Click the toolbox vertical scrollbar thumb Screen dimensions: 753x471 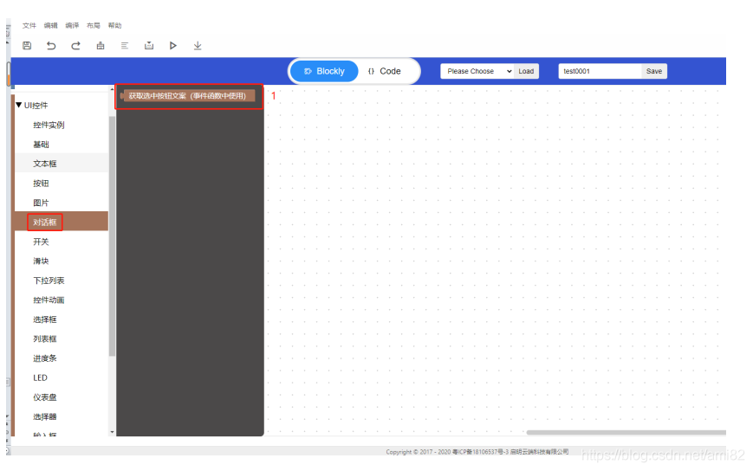tap(112, 236)
